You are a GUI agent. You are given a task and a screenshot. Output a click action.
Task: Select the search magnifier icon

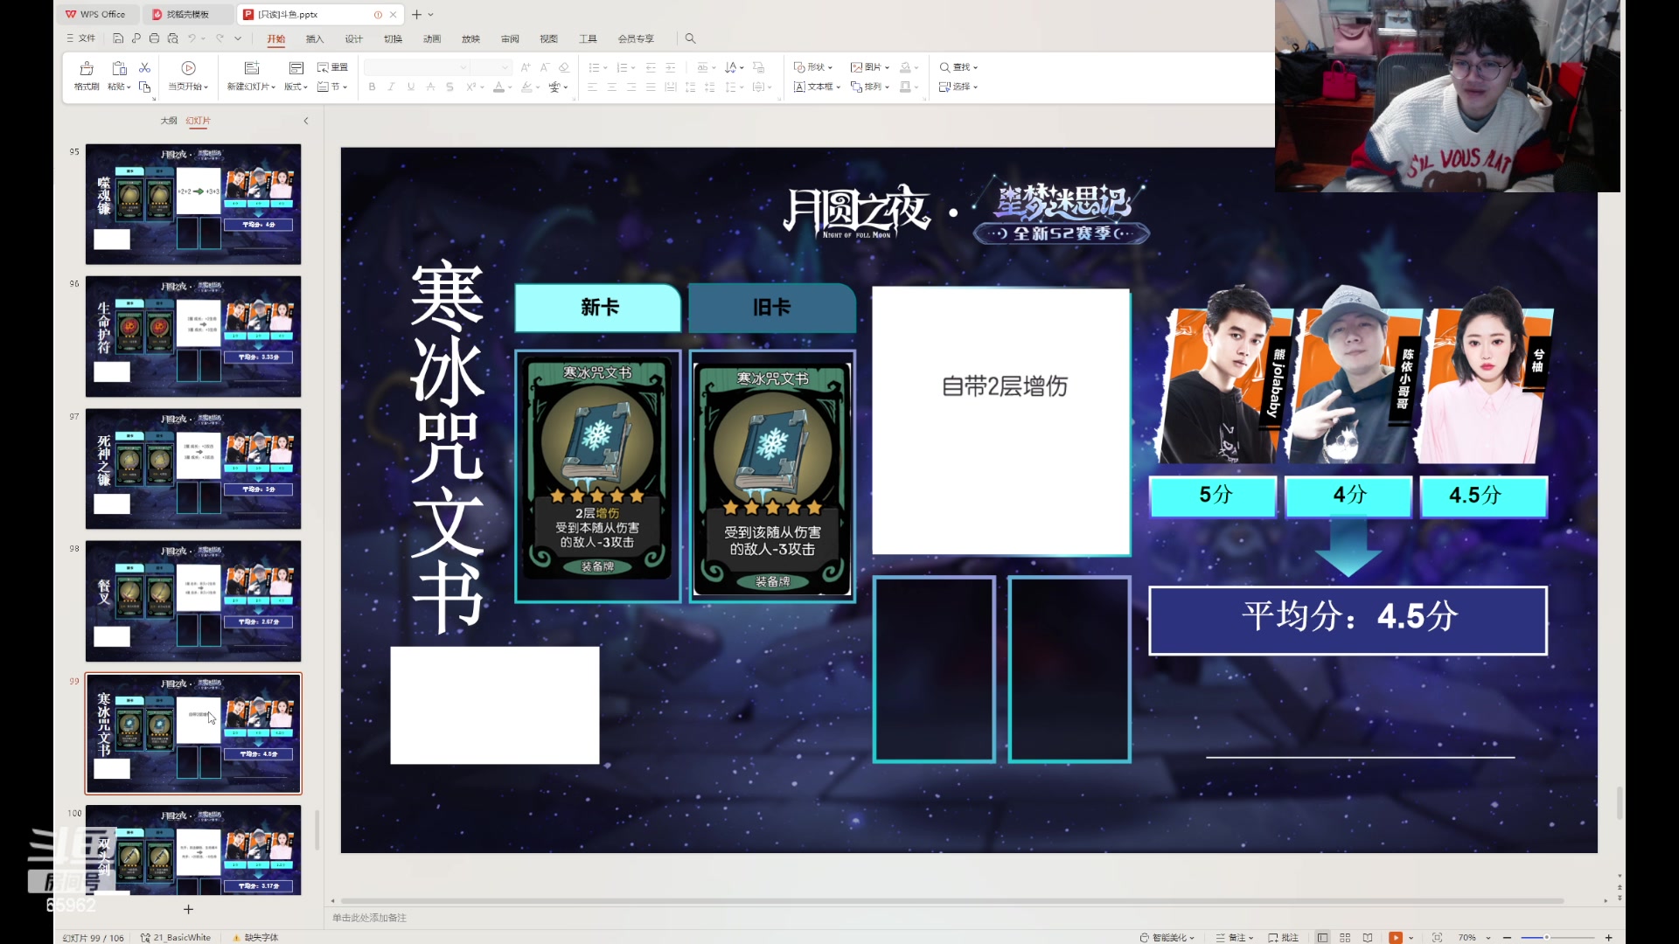[x=688, y=38]
